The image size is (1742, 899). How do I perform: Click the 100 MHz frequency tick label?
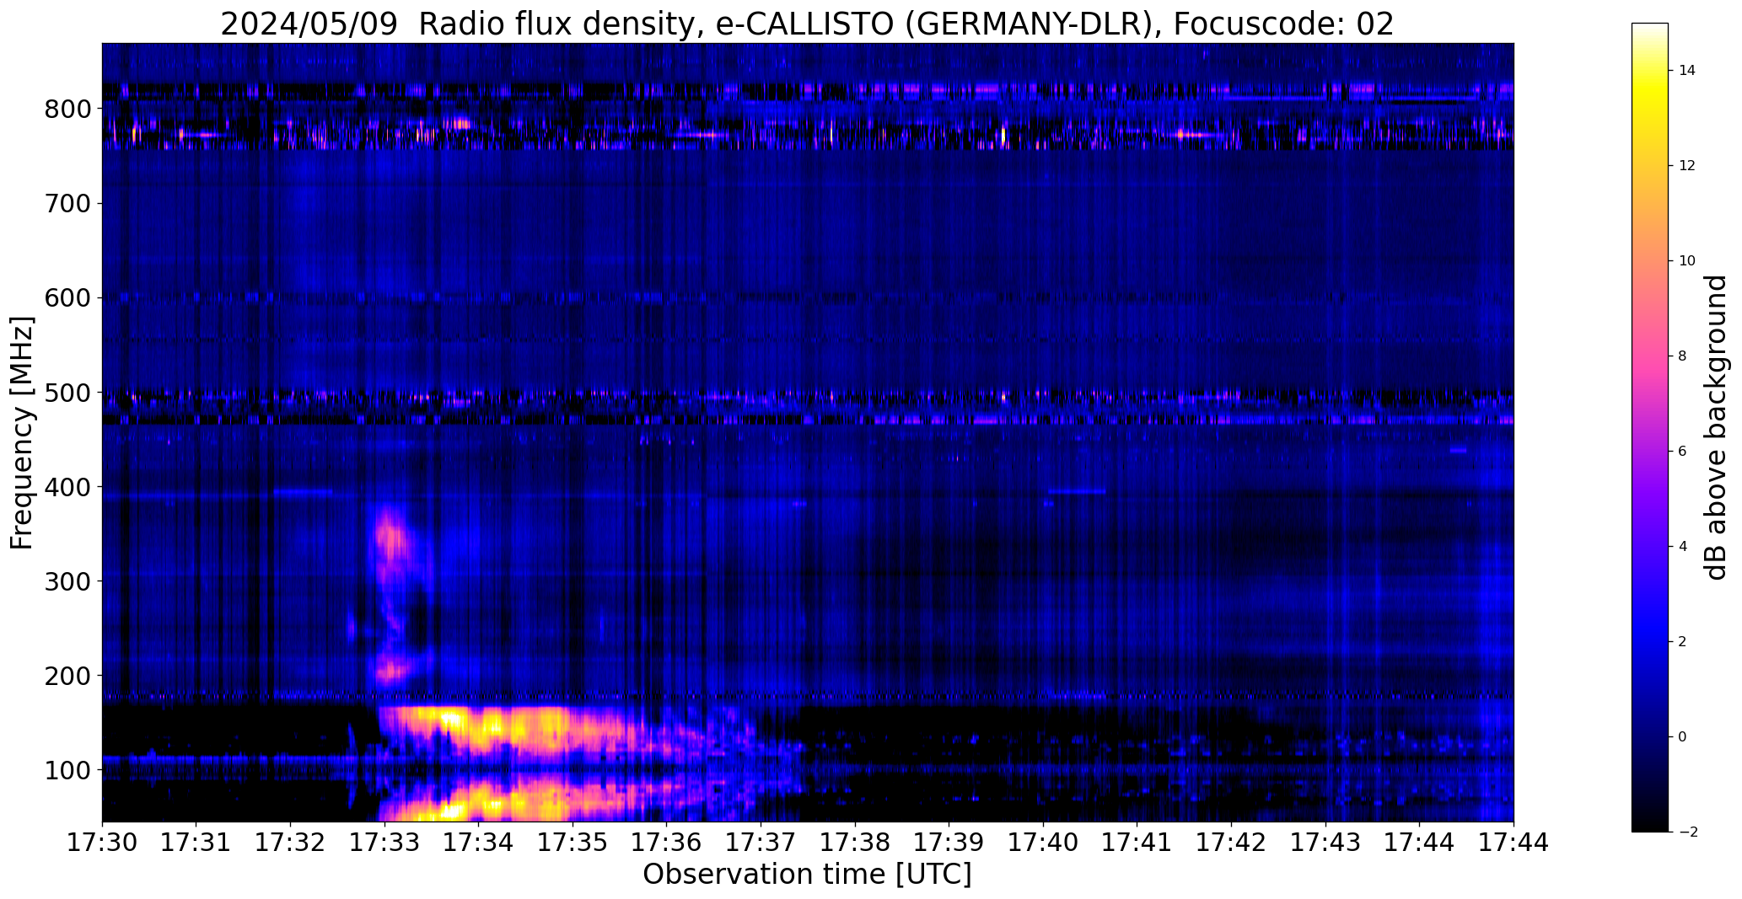pyautogui.click(x=67, y=771)
